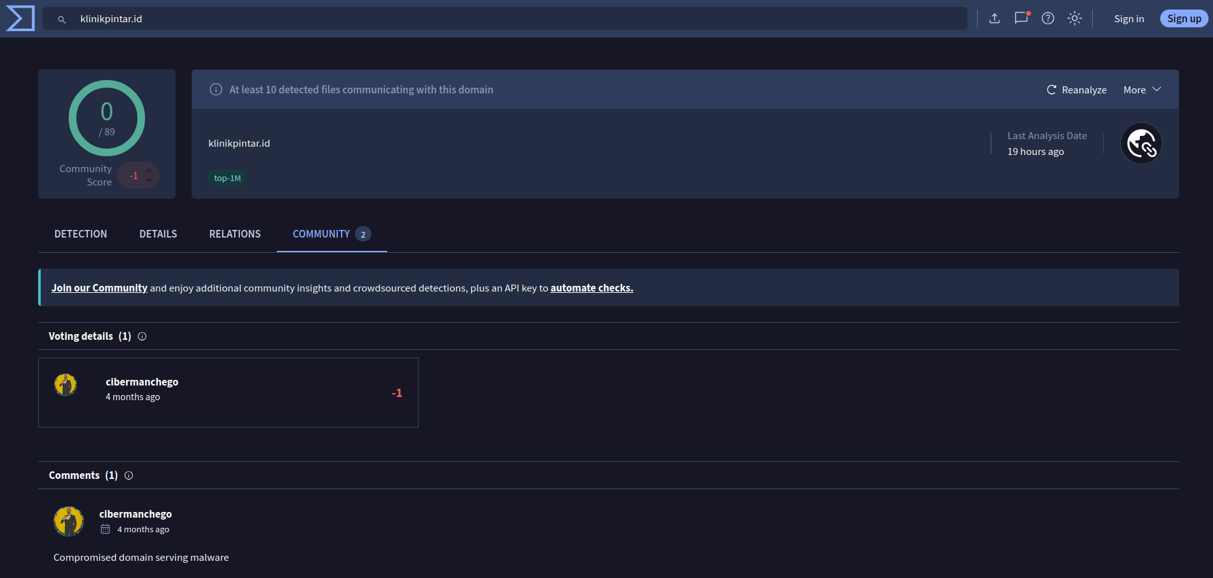Click the 'Voting details (1)' heading

point(90,336)
